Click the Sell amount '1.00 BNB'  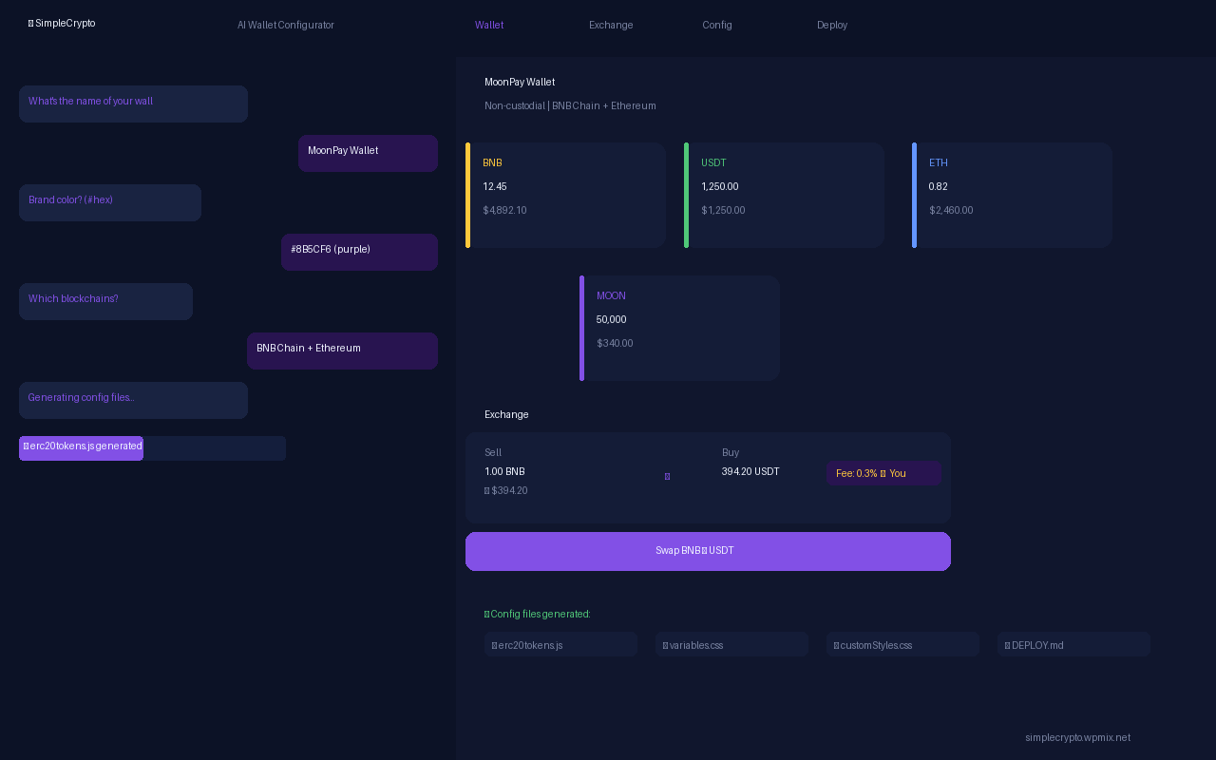click(x=504, y=472)
